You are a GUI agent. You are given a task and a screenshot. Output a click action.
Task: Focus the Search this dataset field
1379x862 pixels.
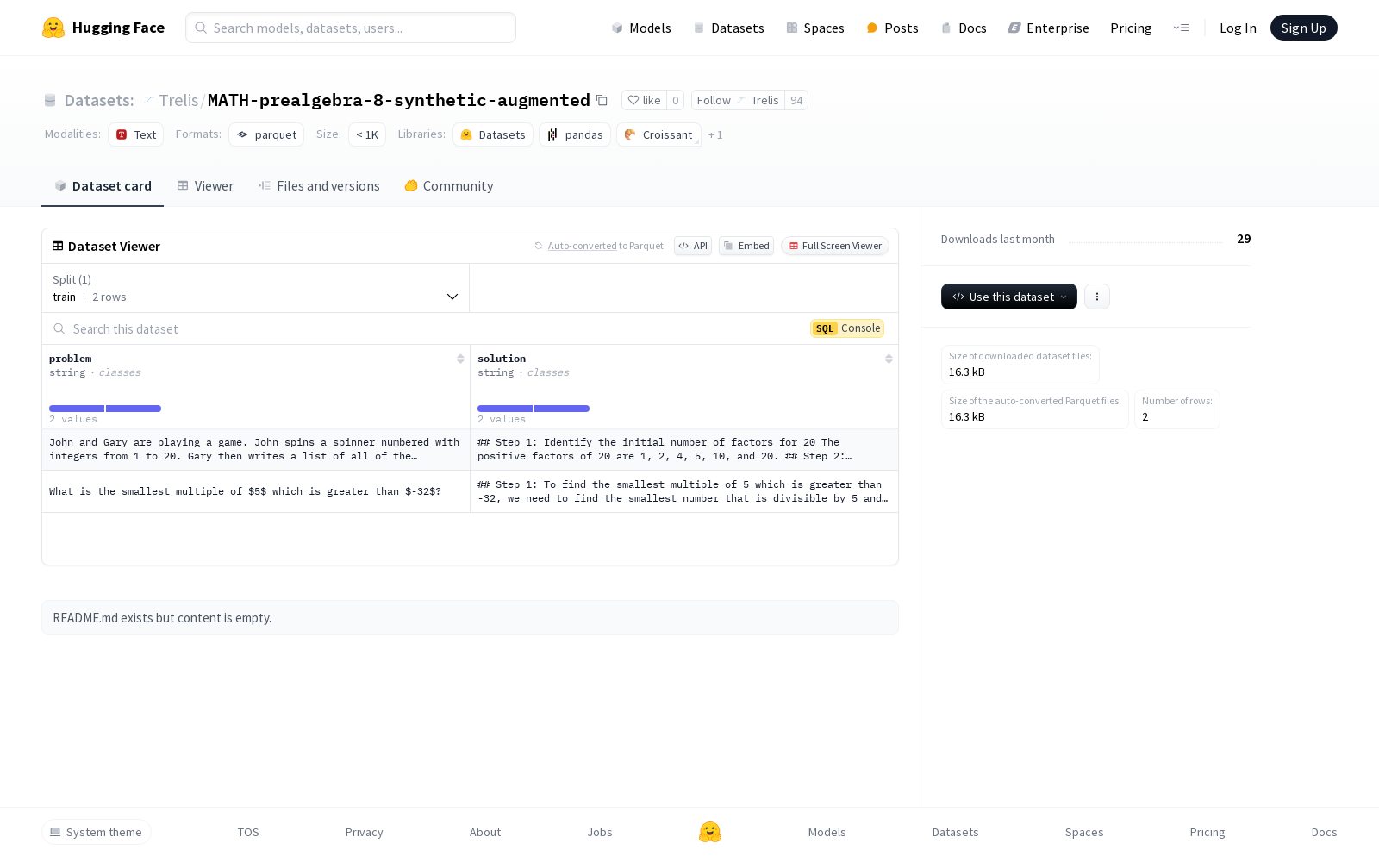coord(422,328)
